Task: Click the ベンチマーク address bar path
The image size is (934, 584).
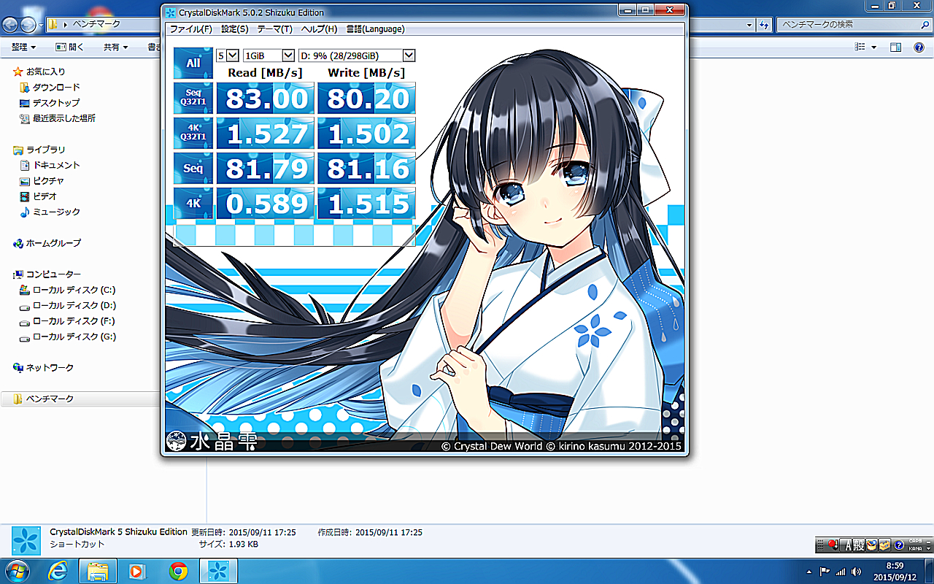Action: 97,24
